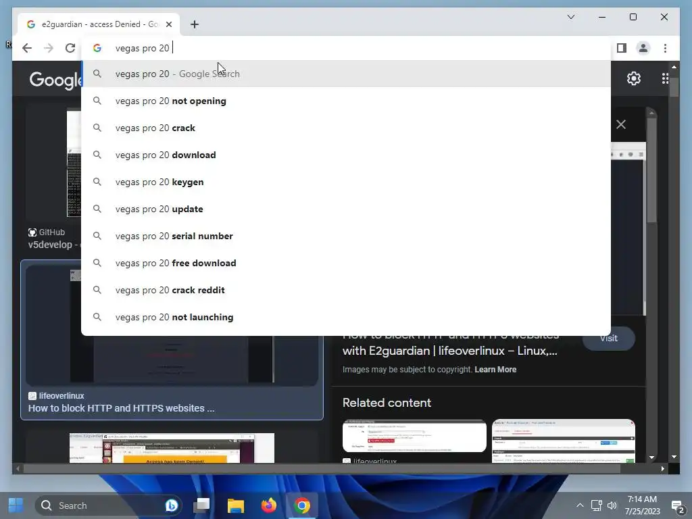Open the volume speaker tray icon

pyautogui.click(x=612, y=505)
